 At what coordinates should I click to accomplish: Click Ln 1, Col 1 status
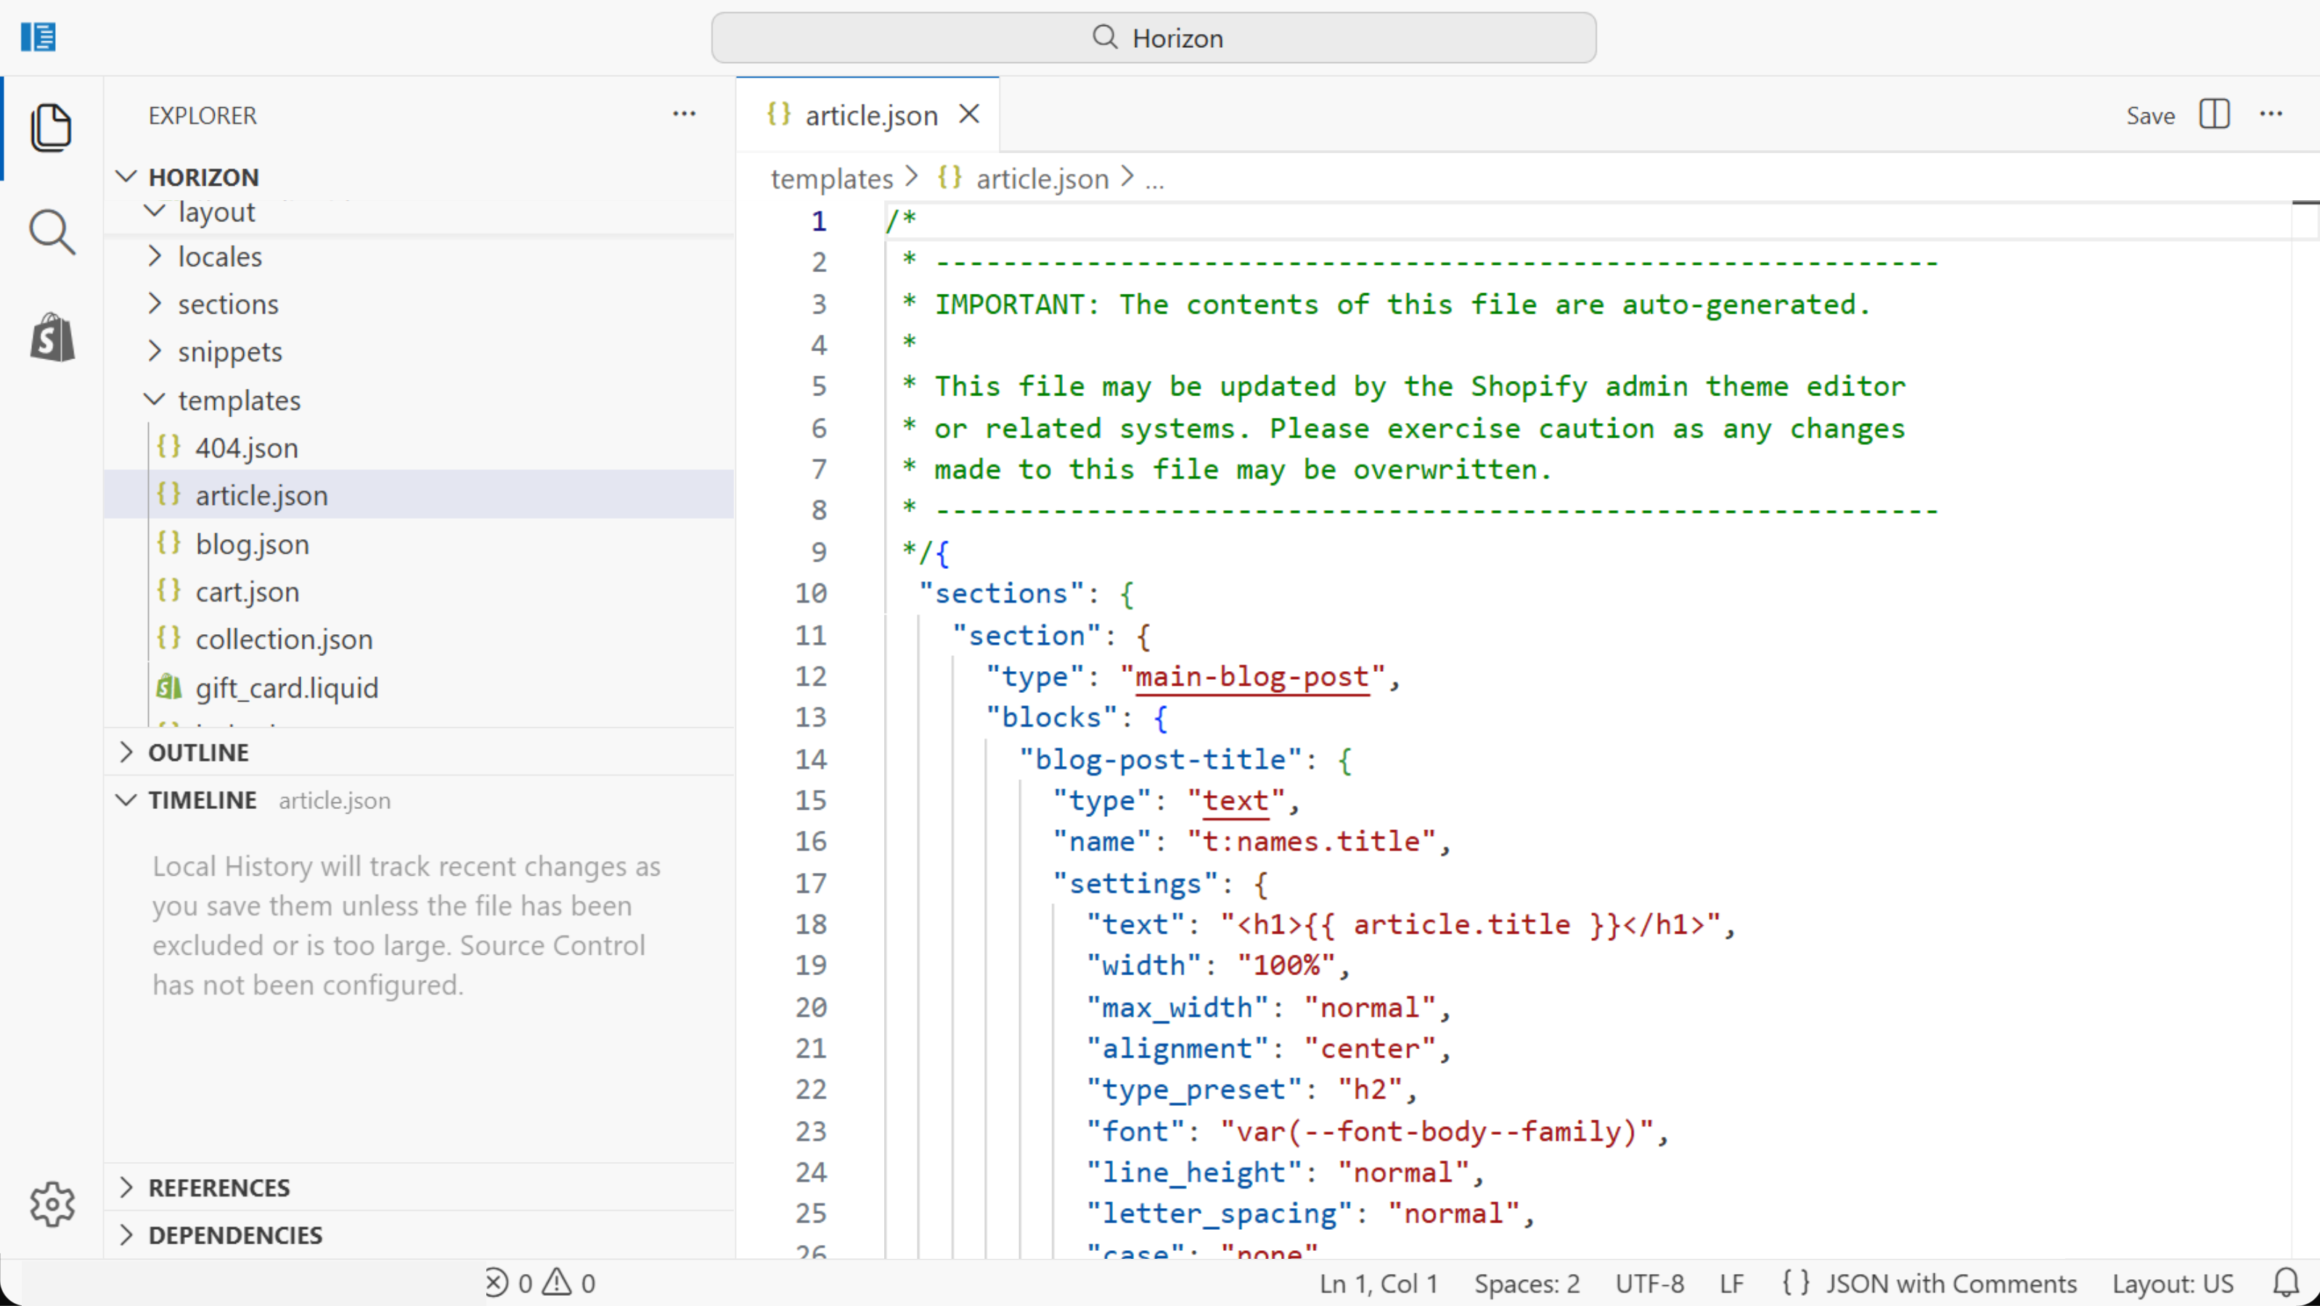(x=1378, y=1283)
